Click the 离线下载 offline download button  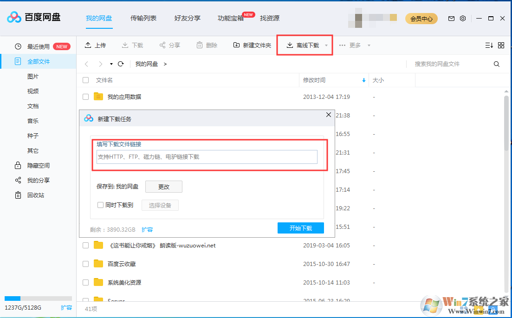[303, 45]
